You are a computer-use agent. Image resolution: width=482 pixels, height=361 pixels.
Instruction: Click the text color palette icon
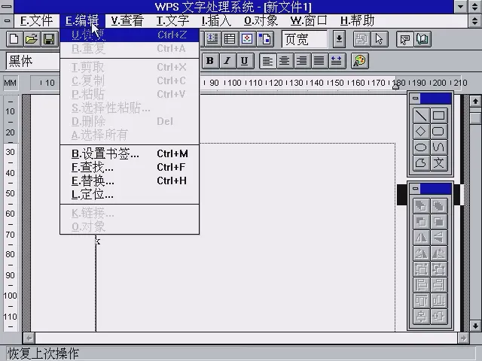pyautogui.click(x=359, y=61)
